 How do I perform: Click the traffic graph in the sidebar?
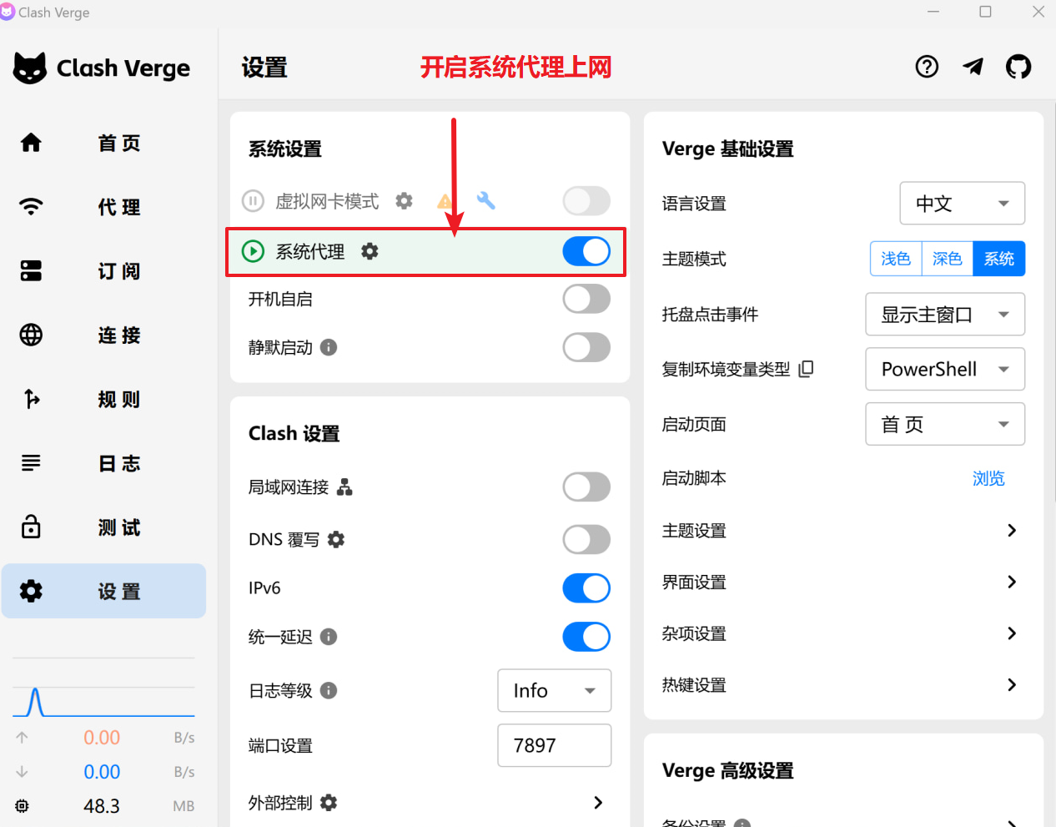point(103,701)
